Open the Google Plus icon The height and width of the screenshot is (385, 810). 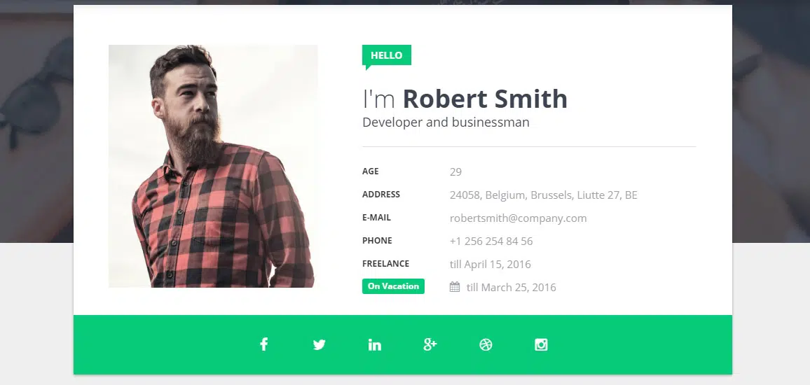[x=430, y=344]
